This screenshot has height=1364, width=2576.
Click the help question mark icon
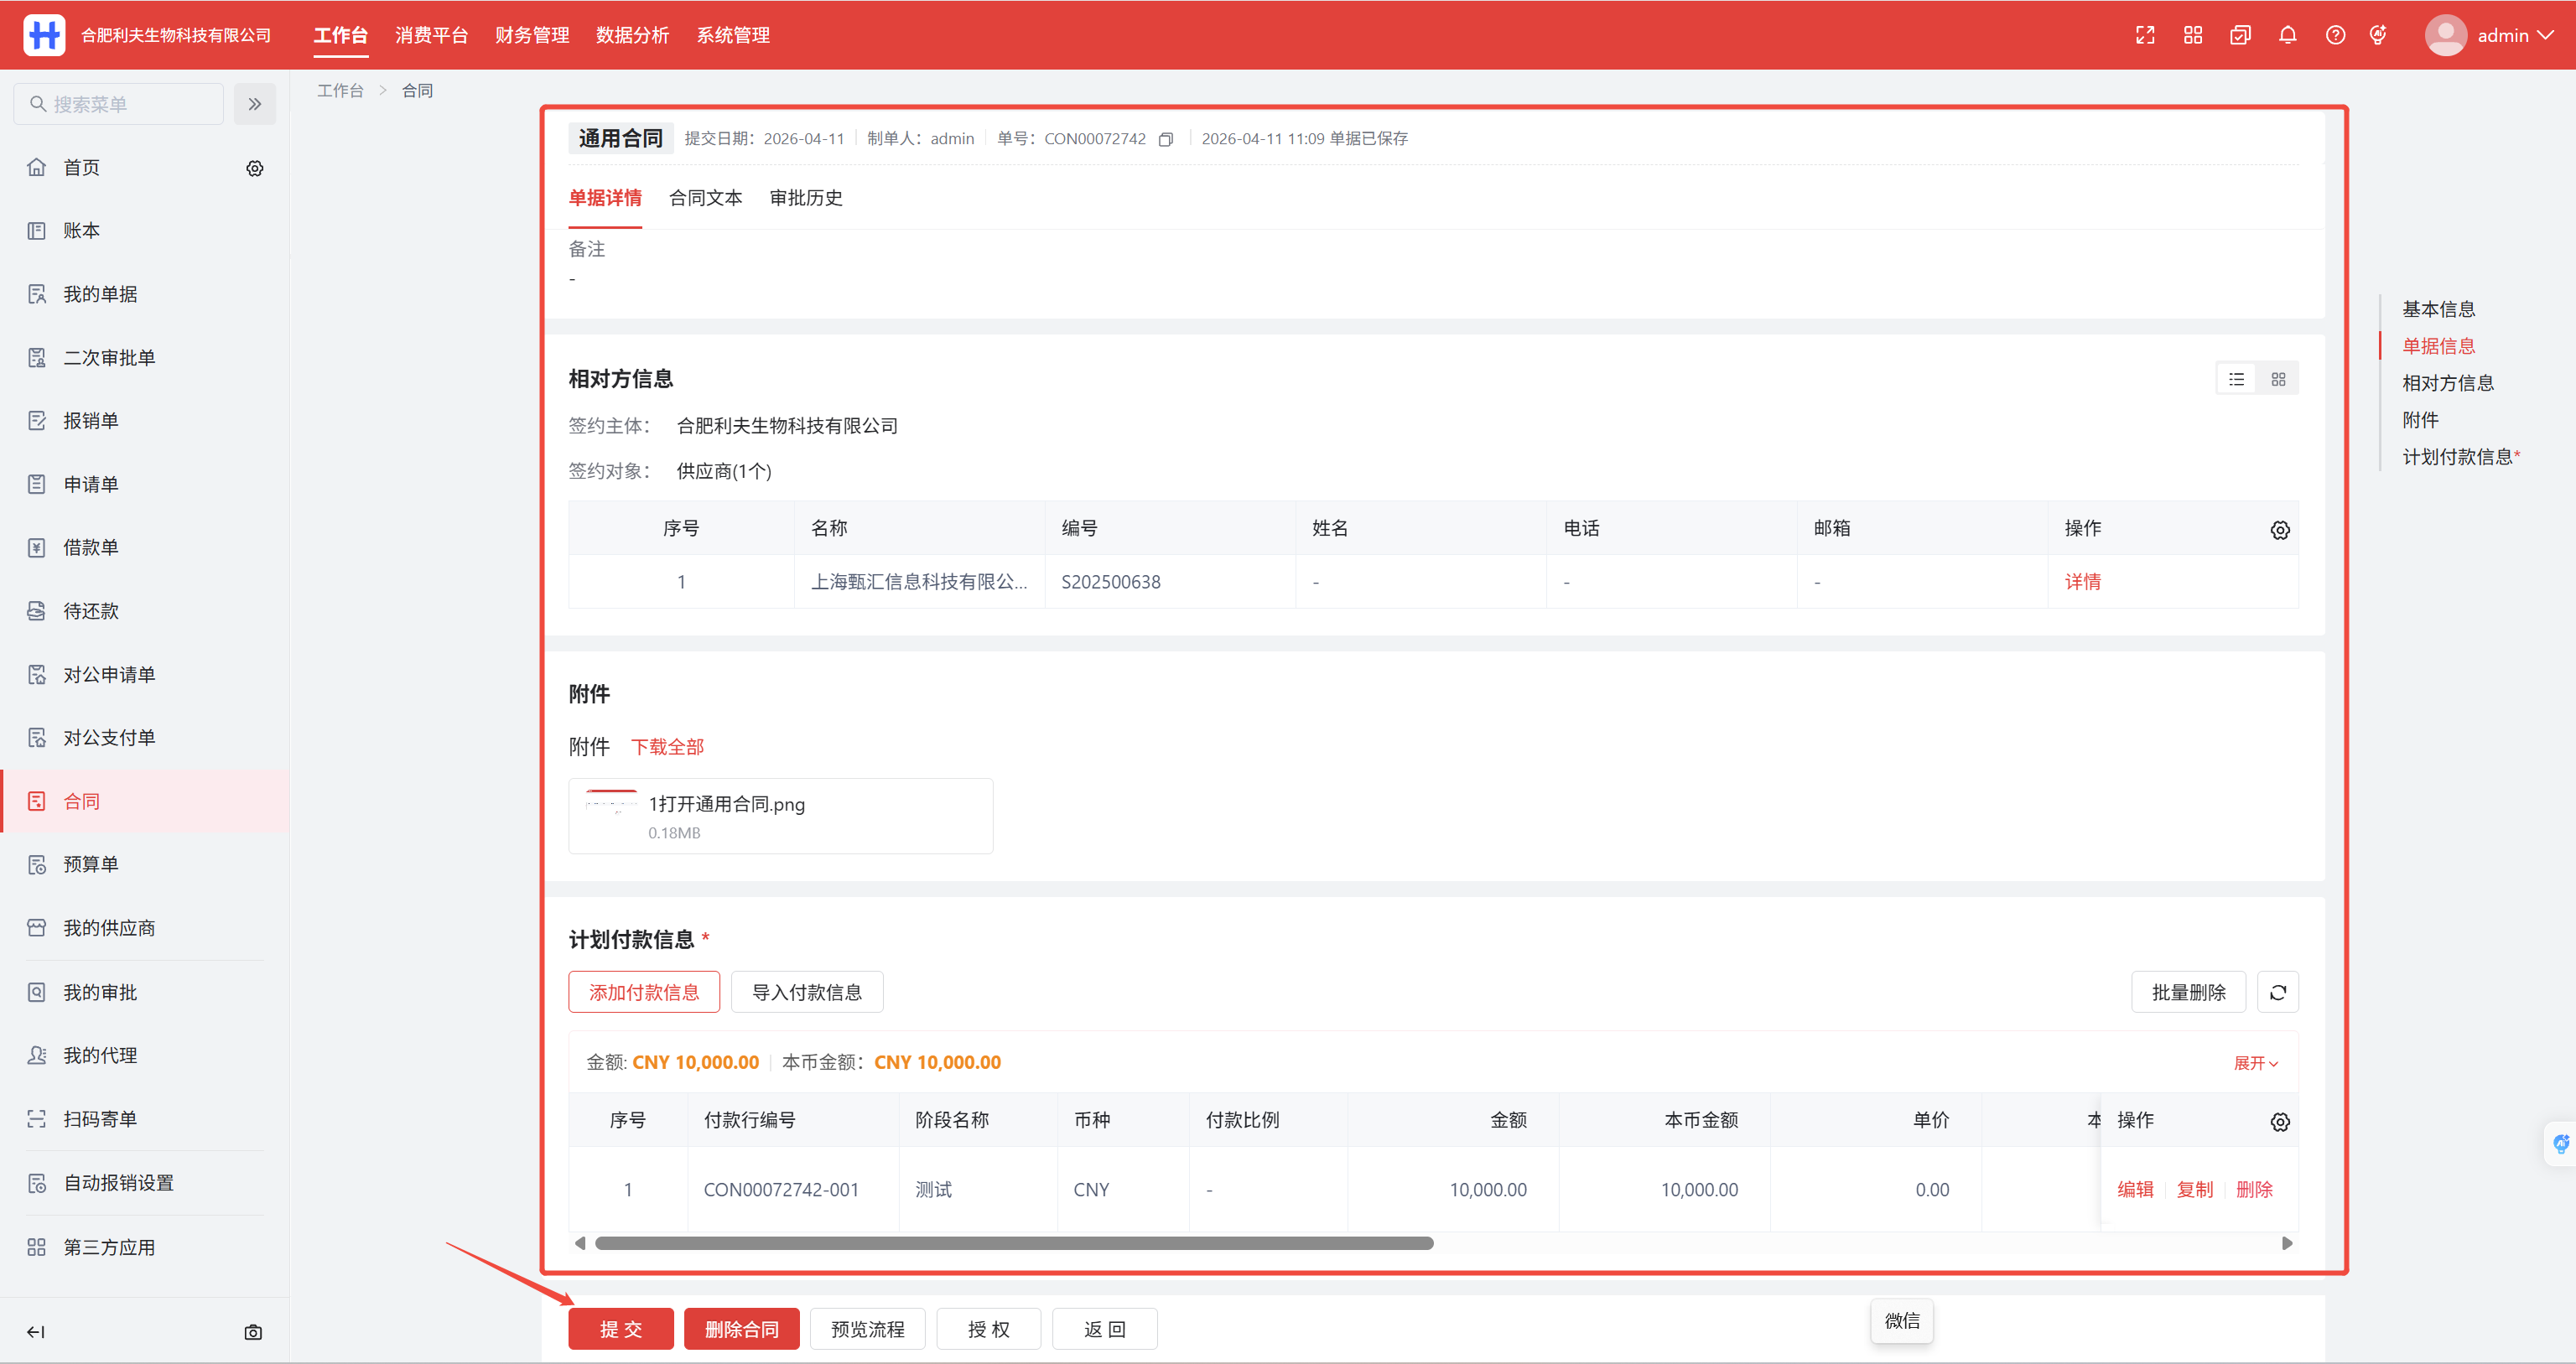point(2335,35)
